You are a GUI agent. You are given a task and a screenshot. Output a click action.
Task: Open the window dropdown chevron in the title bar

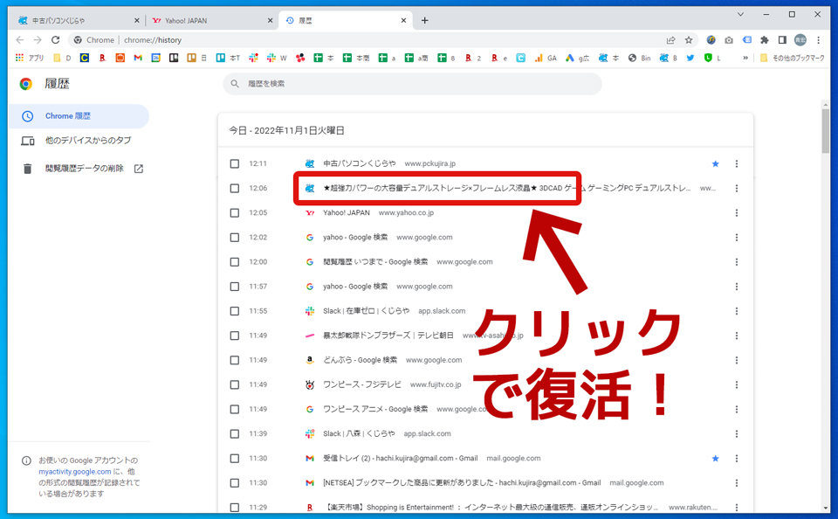point(740,14)
